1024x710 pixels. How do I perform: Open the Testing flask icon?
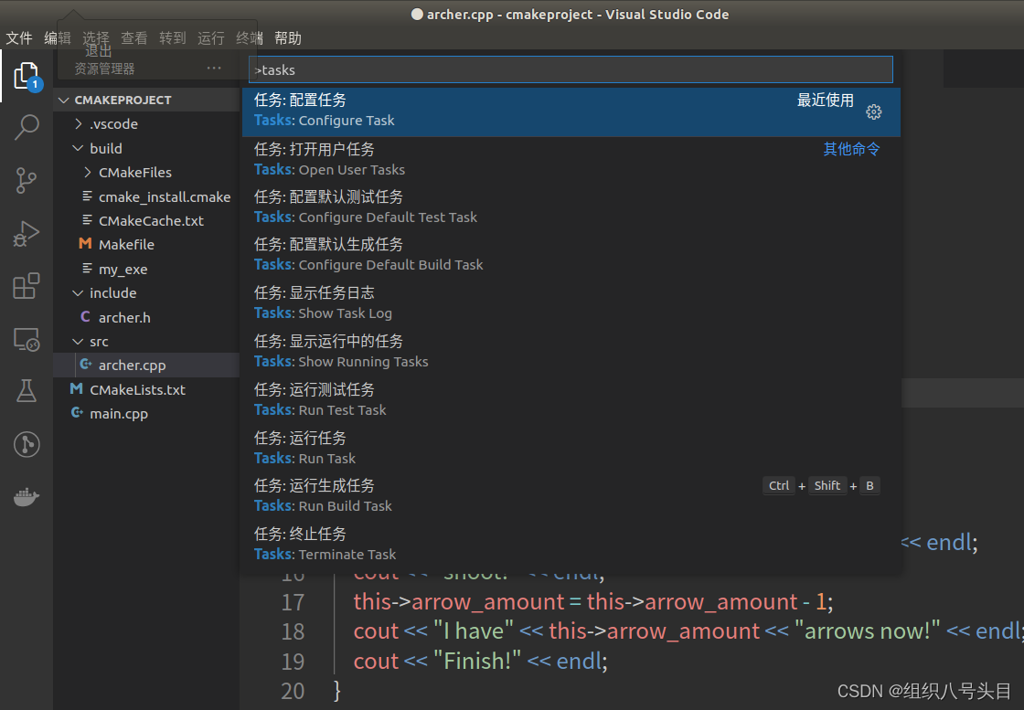[x=27, y=391]
